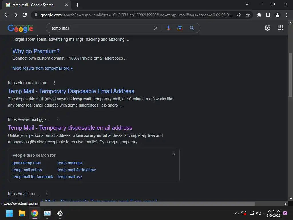293x220 pixels.
Task: Click the https://www.tmail.gg URL text
Action: 26,119
